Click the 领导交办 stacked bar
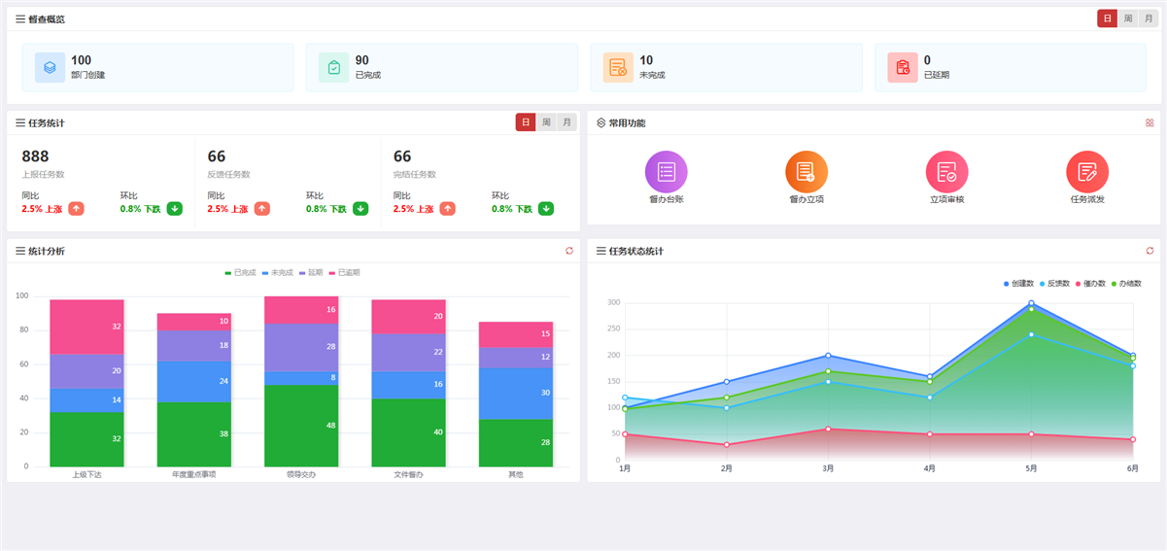The height and width of the screenshot is (551, 1167). tap(301, 381)
